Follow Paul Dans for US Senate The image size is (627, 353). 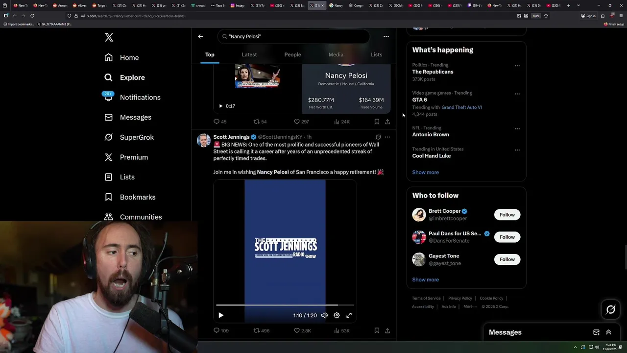(507, 237)
